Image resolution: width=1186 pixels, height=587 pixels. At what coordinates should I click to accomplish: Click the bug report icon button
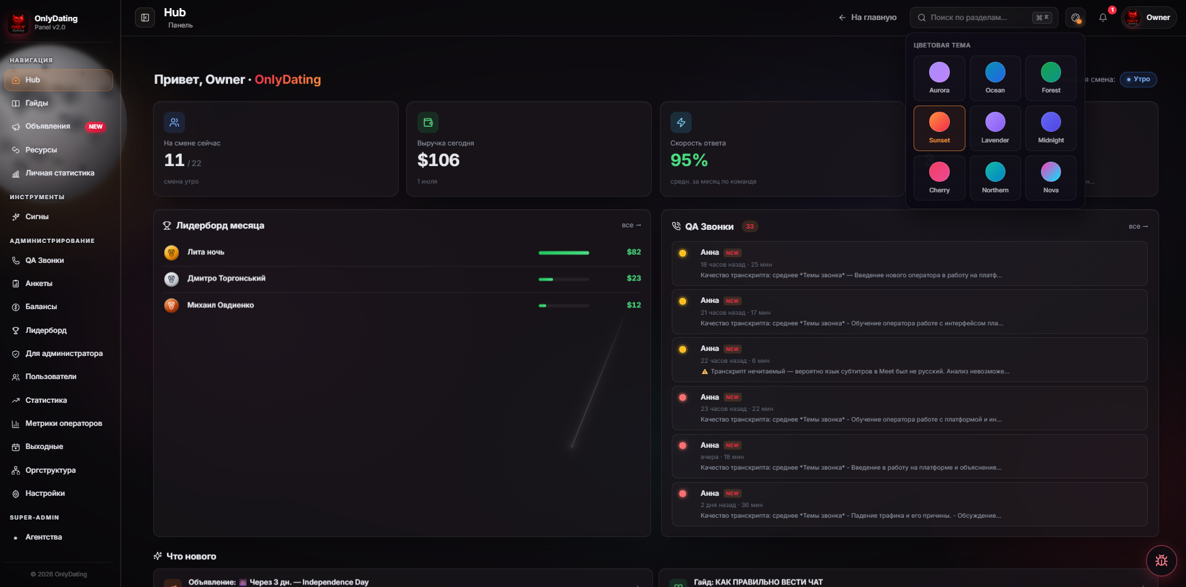[1161, 560]
